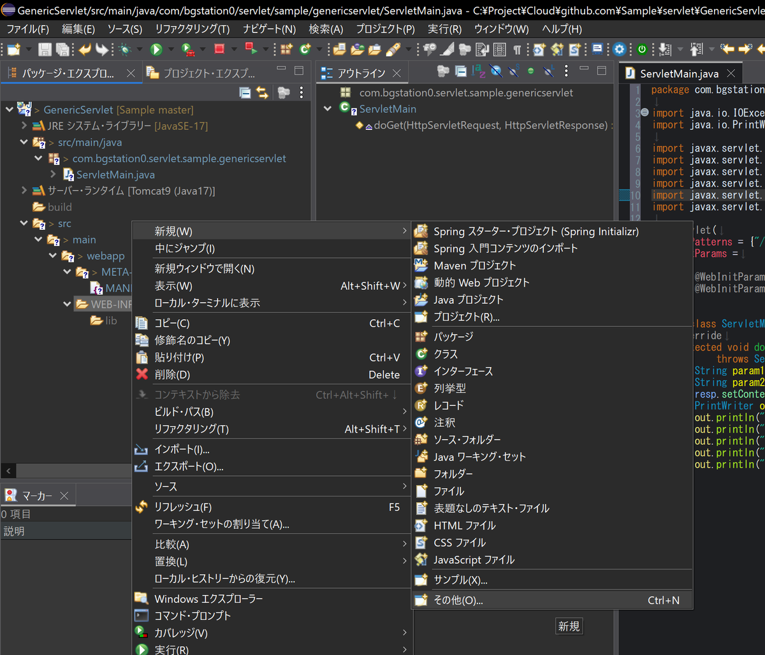Image resolution: width=765 pixels, height=655 pixels.
Task: Select 動的 Web プロジェクト from submenu
Action: point(552,282)
